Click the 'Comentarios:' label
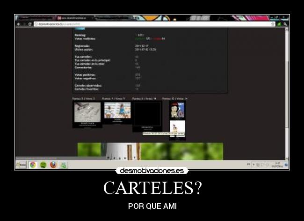Image resolution: width=304 pixels, height=221 pixels. (x=84, y=67)
